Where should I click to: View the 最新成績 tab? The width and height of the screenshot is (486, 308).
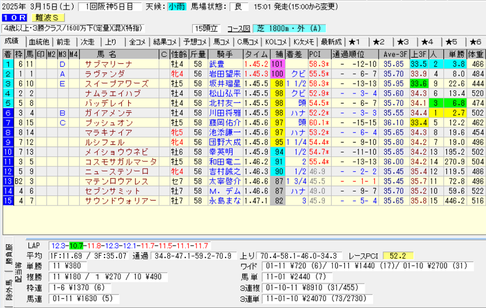[331, 42]
